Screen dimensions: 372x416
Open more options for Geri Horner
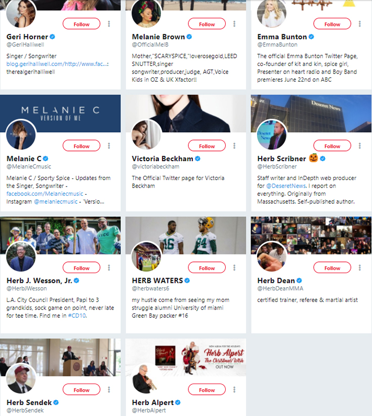point(109,24)
